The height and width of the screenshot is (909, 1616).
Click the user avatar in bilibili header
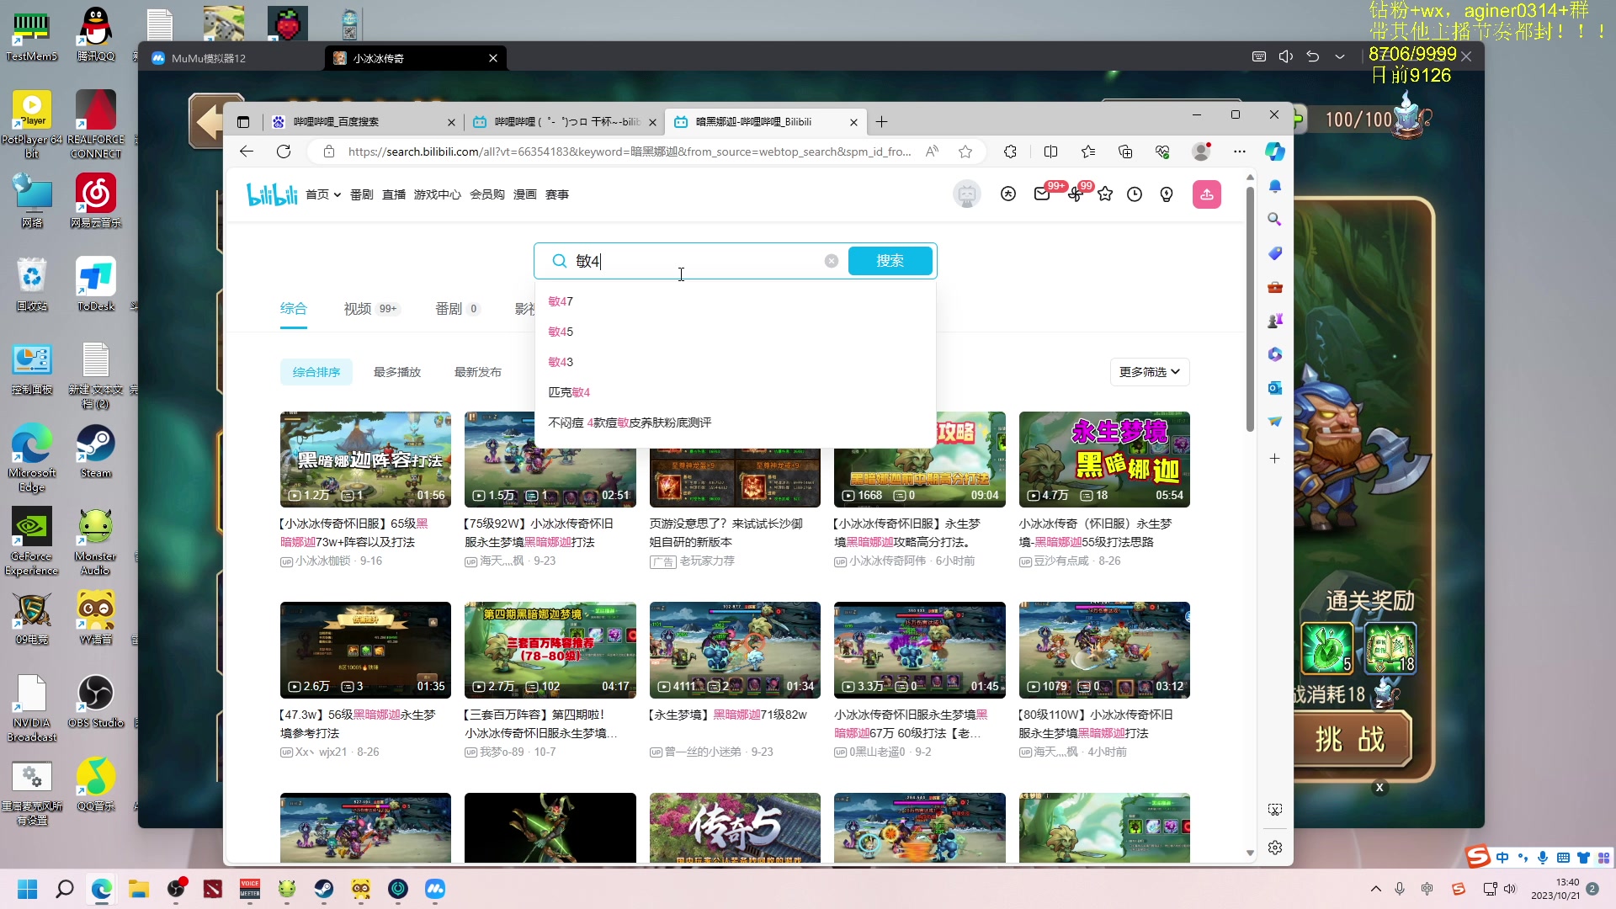point(967,194)
